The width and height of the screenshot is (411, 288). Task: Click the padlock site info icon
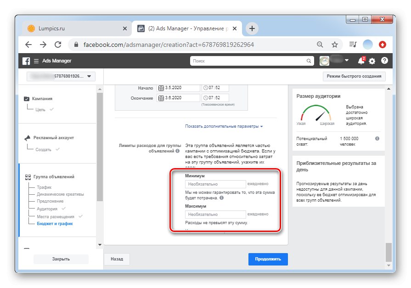[x=76, y=45]
